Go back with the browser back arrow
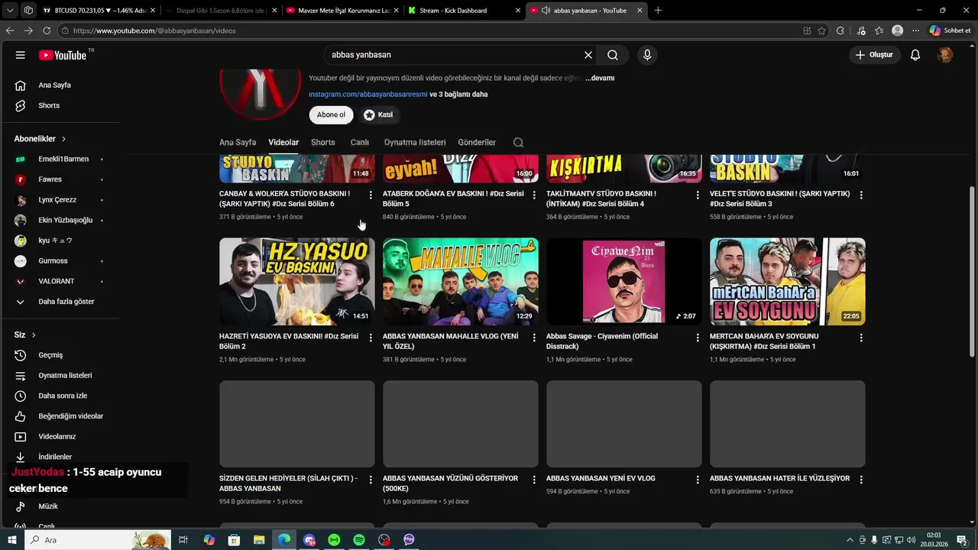978x550 pixels. (x=10, y=31)
